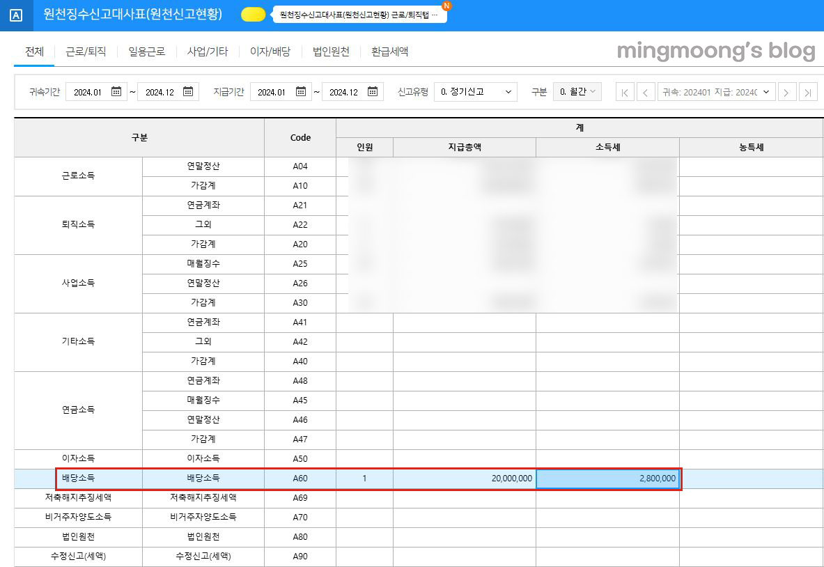Go to the previous period

pos(645,91)
